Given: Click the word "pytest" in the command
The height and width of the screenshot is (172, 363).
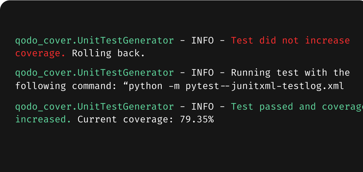Looking at the screenshot, I should (203, 86).
